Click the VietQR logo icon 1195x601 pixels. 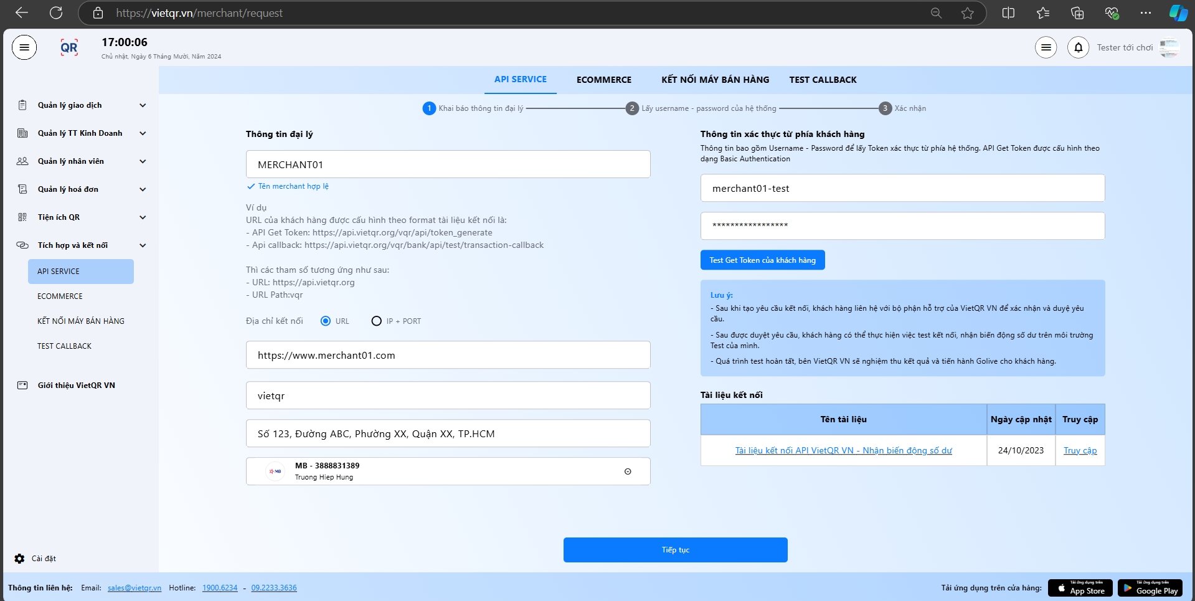click(x=69, y=47)
